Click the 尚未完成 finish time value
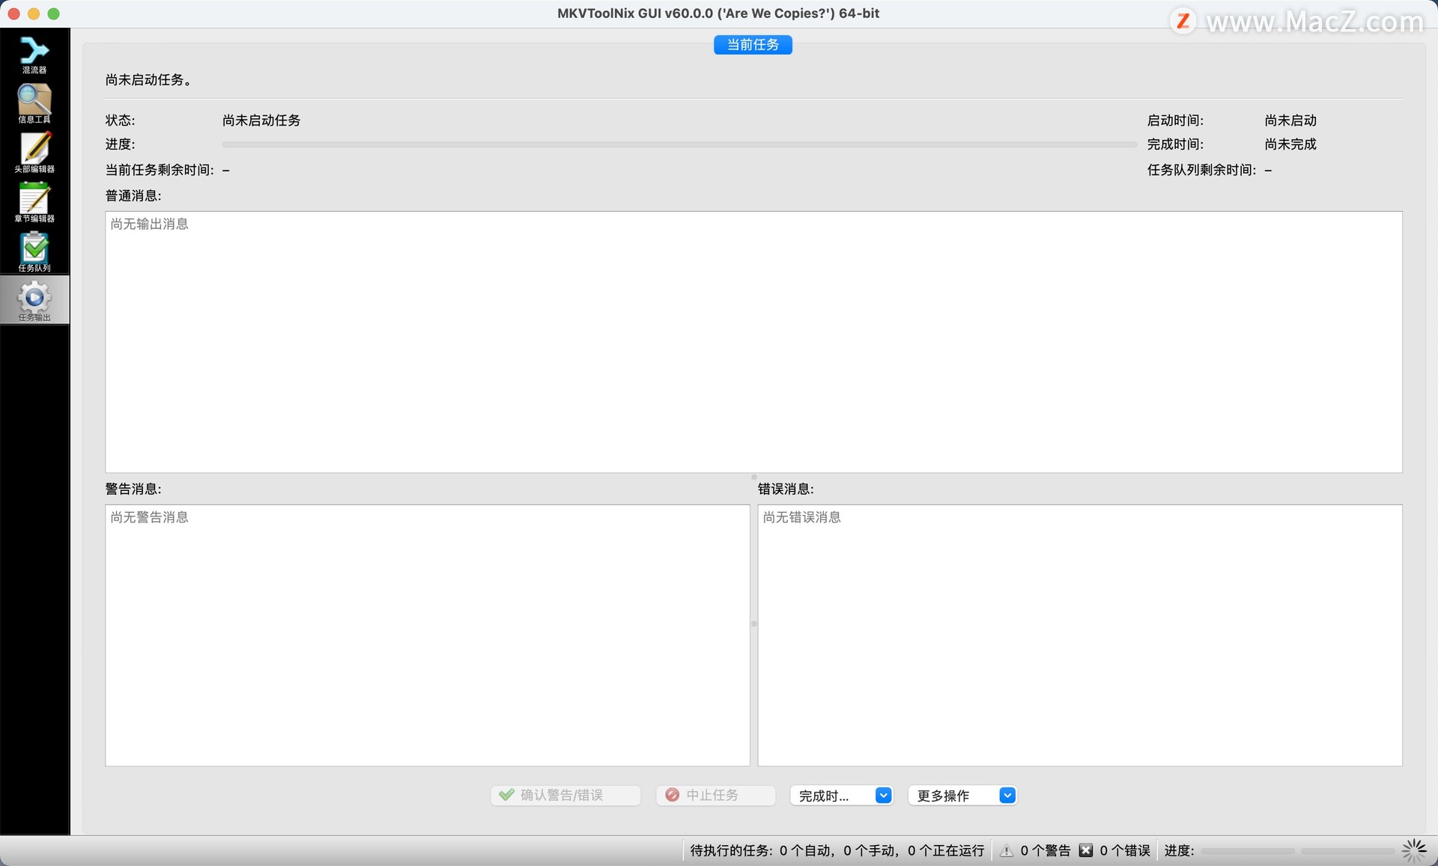1438x866 pixels. click(x=1290, y=144)
